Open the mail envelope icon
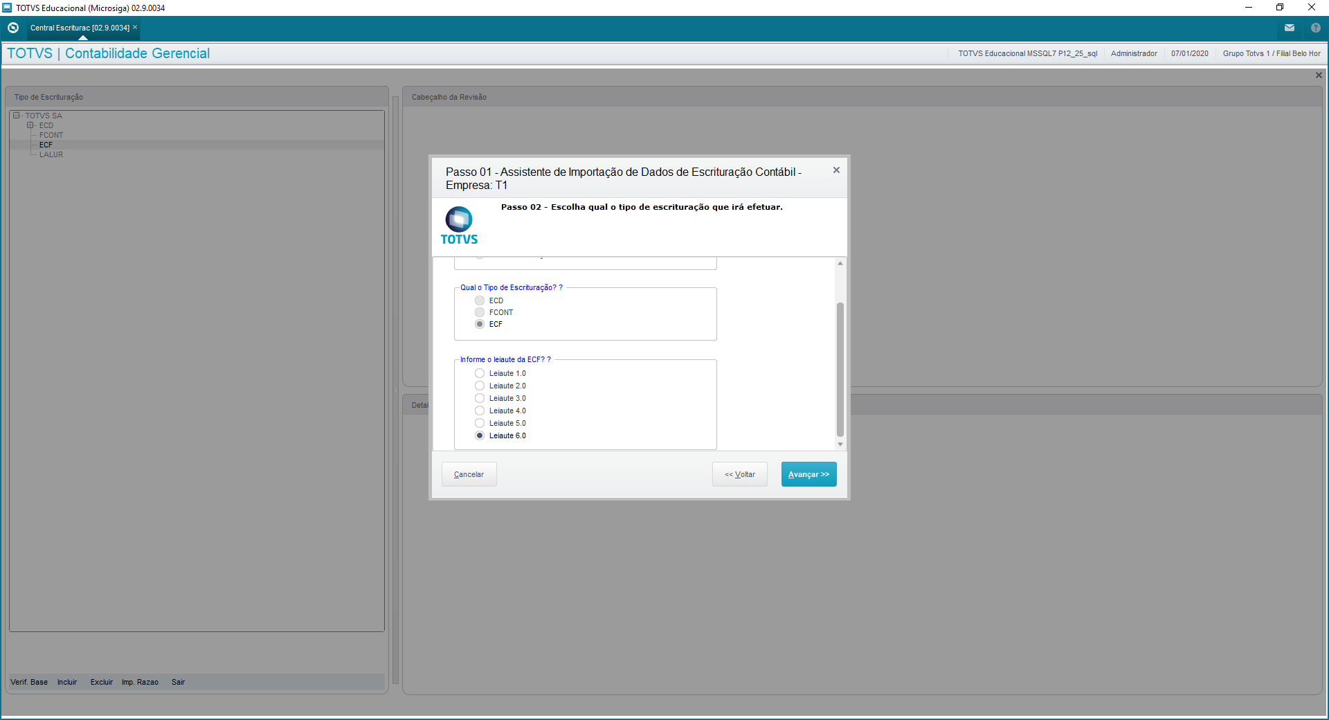The width and height of the screenshot is (1329, 720). (x=1290, y=28)
